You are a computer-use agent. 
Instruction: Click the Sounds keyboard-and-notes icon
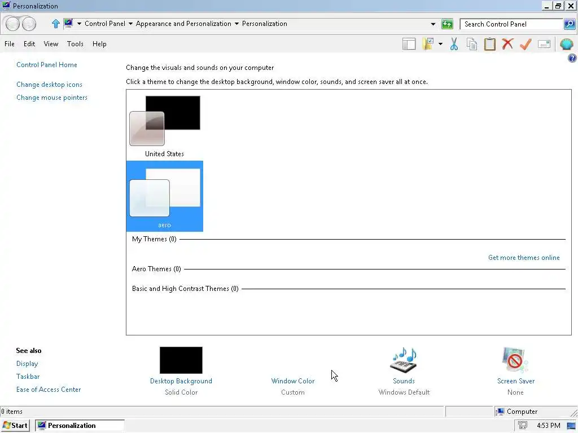click(404, 360)
